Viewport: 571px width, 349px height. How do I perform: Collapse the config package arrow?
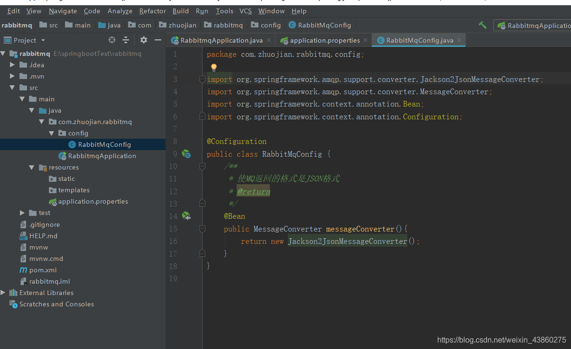[51, 133]
